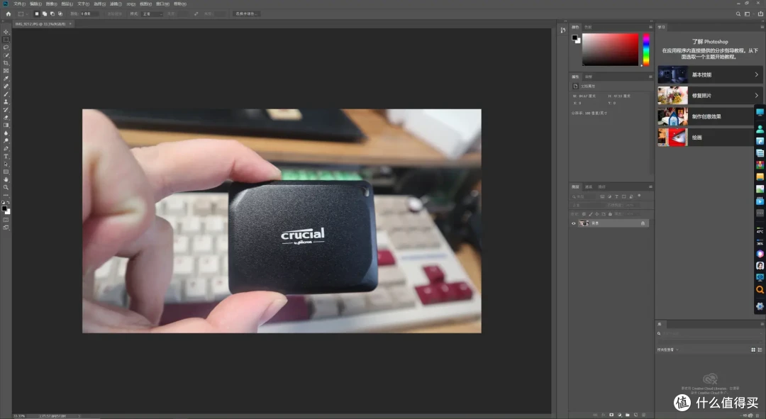
Task: Choose Add to Selection mode
Action: coord(45,13)
